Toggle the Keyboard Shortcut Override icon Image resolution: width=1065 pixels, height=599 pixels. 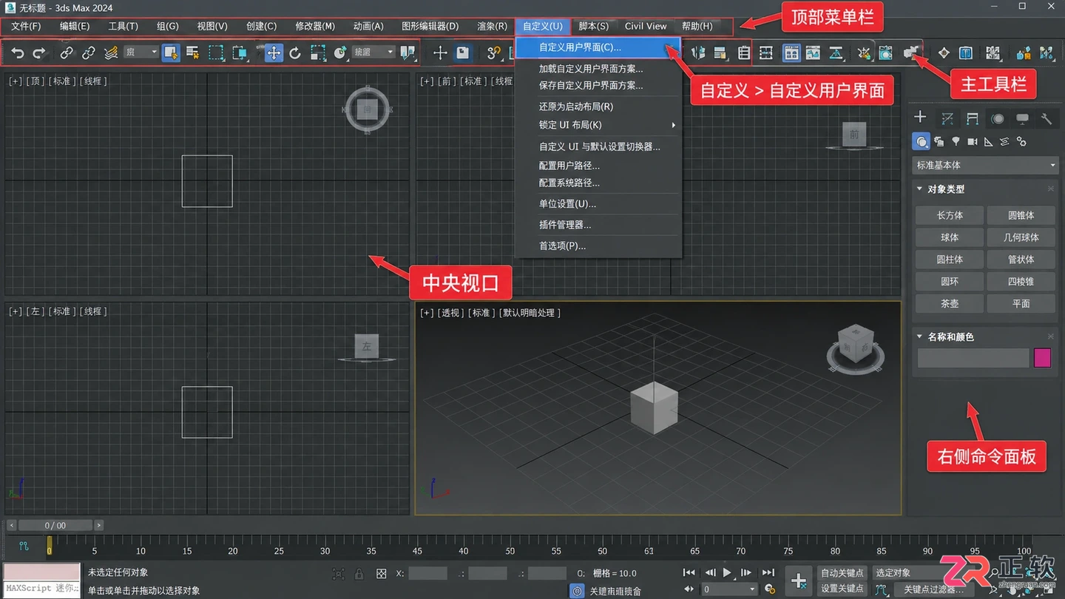(x=463, y=53)
